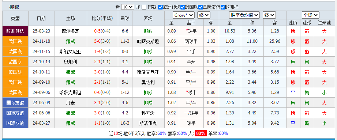
Task: Click odds value 7.73
Action: (275, 113)
